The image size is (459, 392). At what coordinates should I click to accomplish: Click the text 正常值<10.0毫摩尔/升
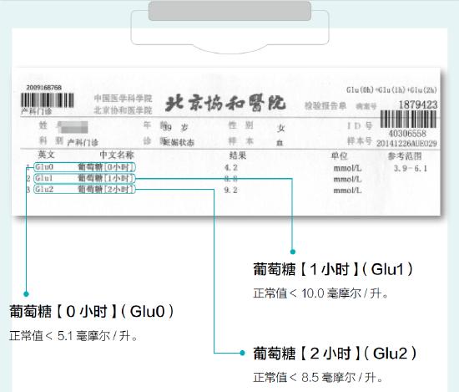pyautogui.click(x=320, y=293)
